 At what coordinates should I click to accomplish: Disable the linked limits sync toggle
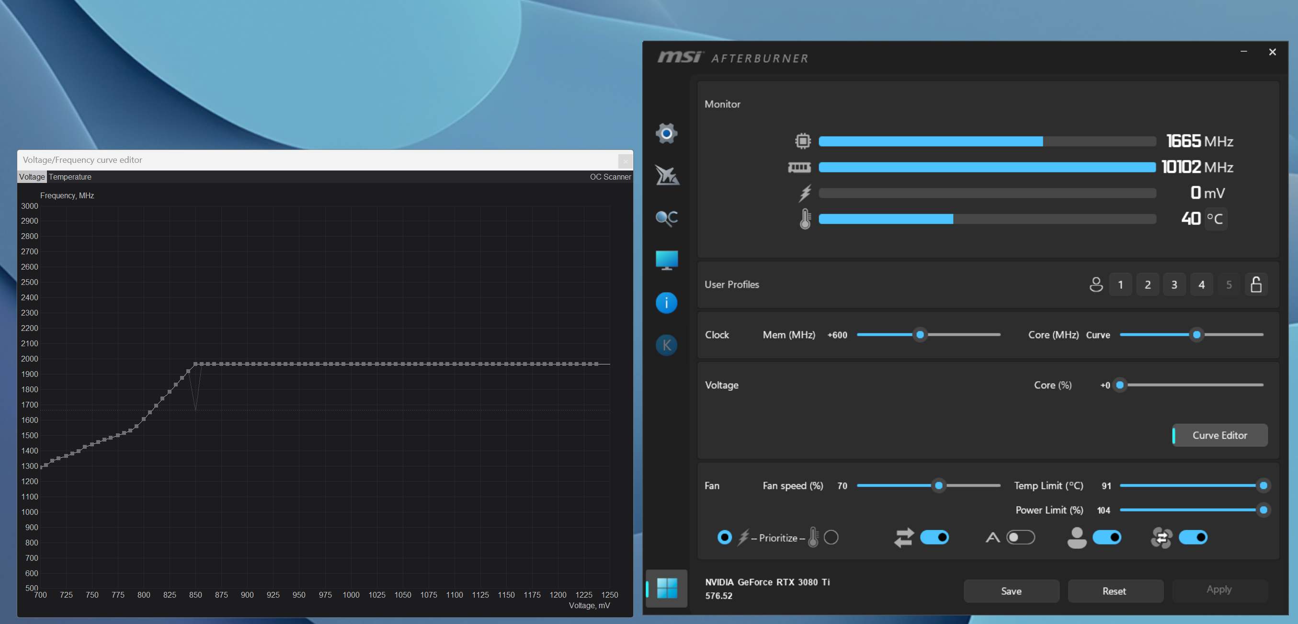934,537
